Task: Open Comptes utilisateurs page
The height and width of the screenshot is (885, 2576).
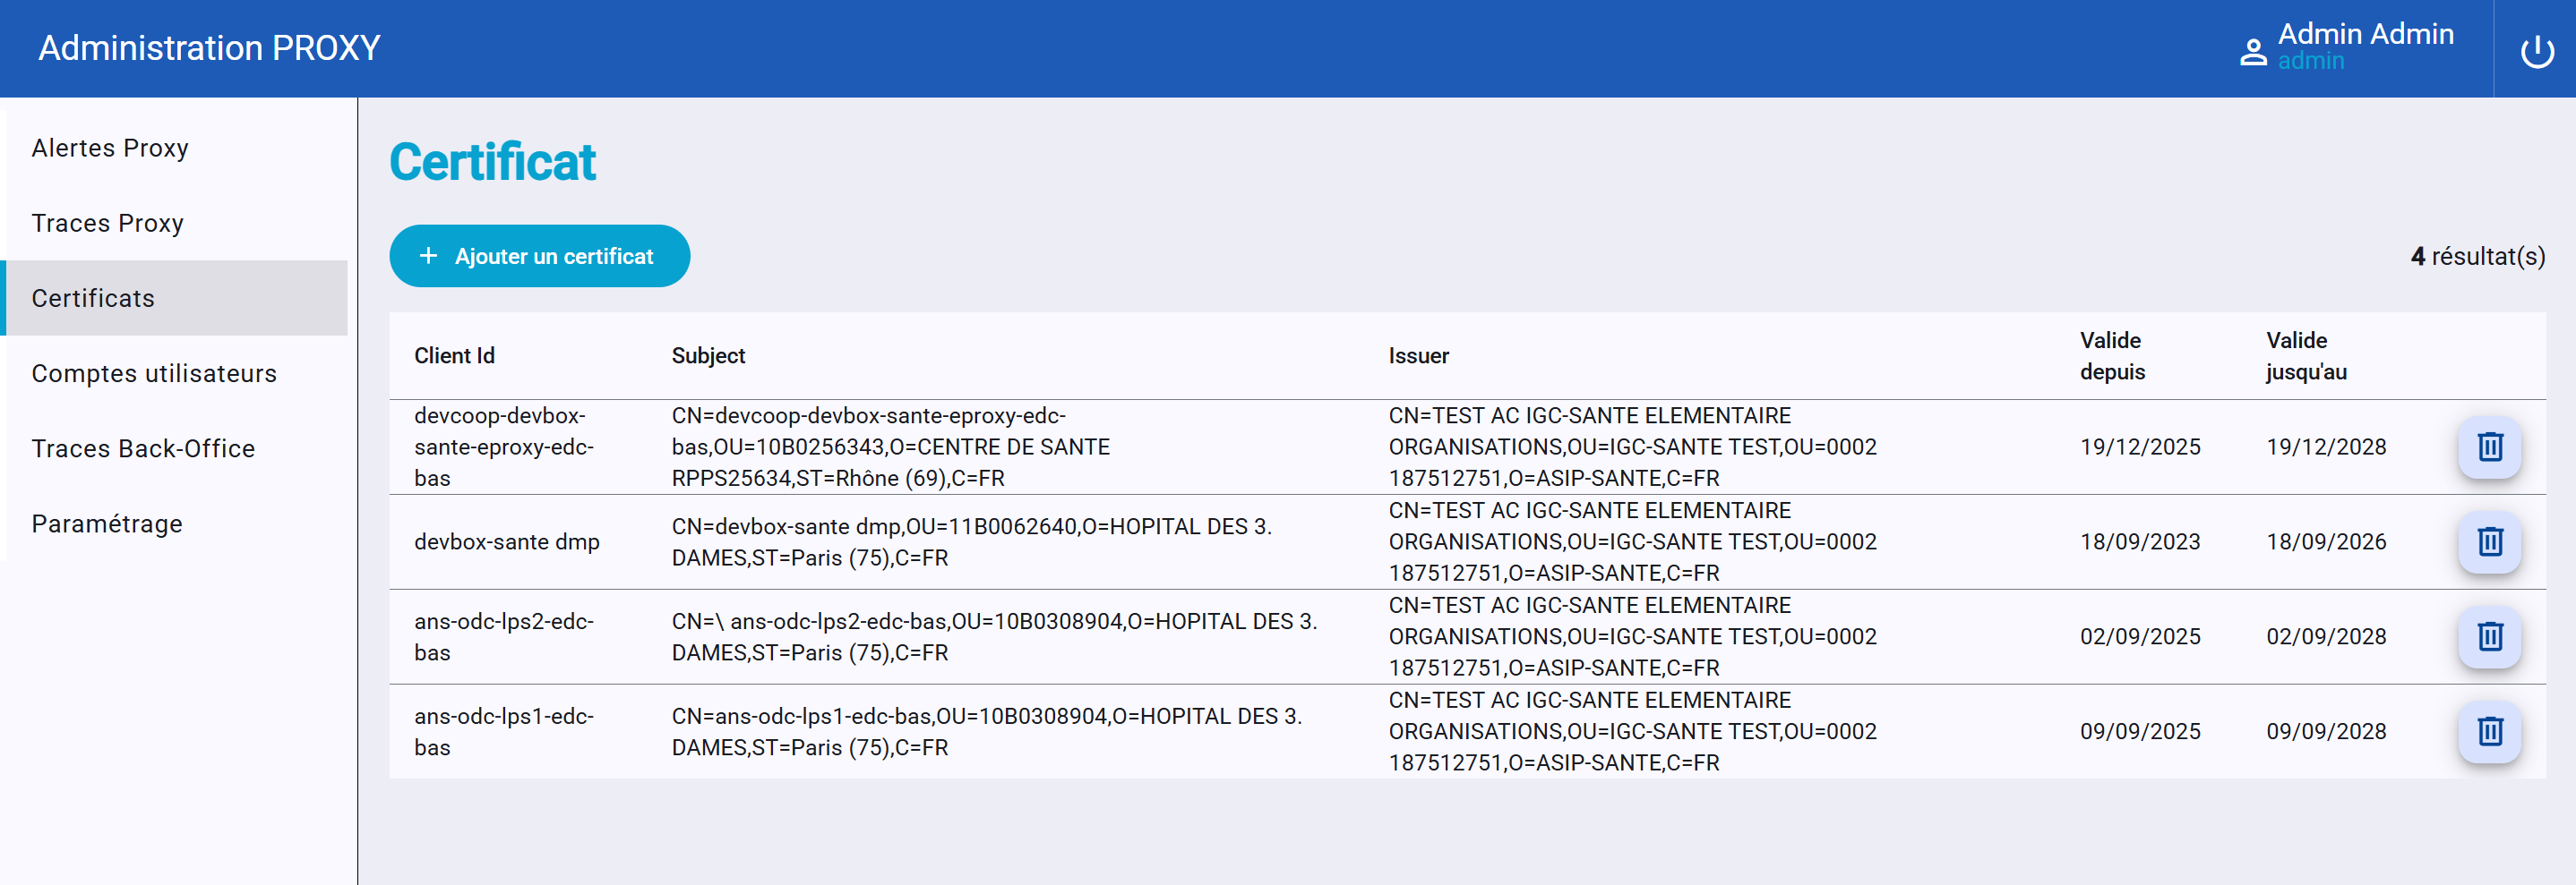Action: tap(154, 373)
